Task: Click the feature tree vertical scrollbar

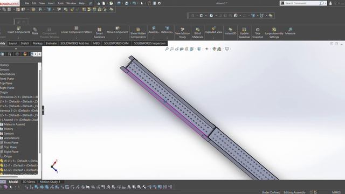Action: point(40,111)
